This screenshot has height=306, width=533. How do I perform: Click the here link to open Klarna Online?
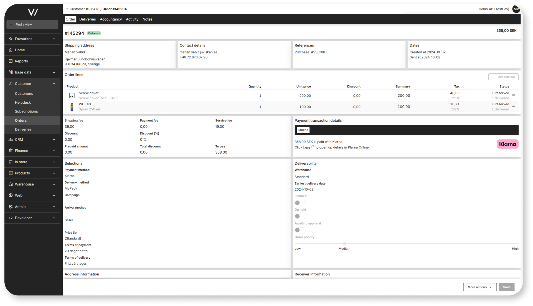(306, 147)
